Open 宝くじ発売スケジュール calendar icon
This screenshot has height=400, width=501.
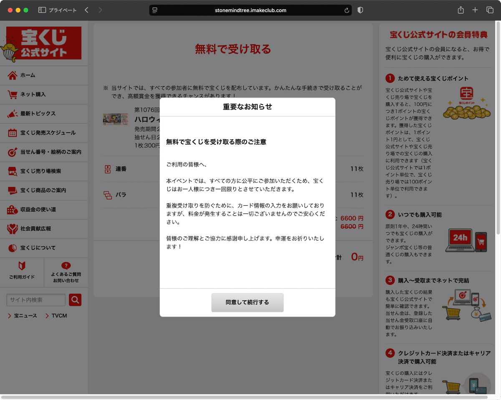13,133
